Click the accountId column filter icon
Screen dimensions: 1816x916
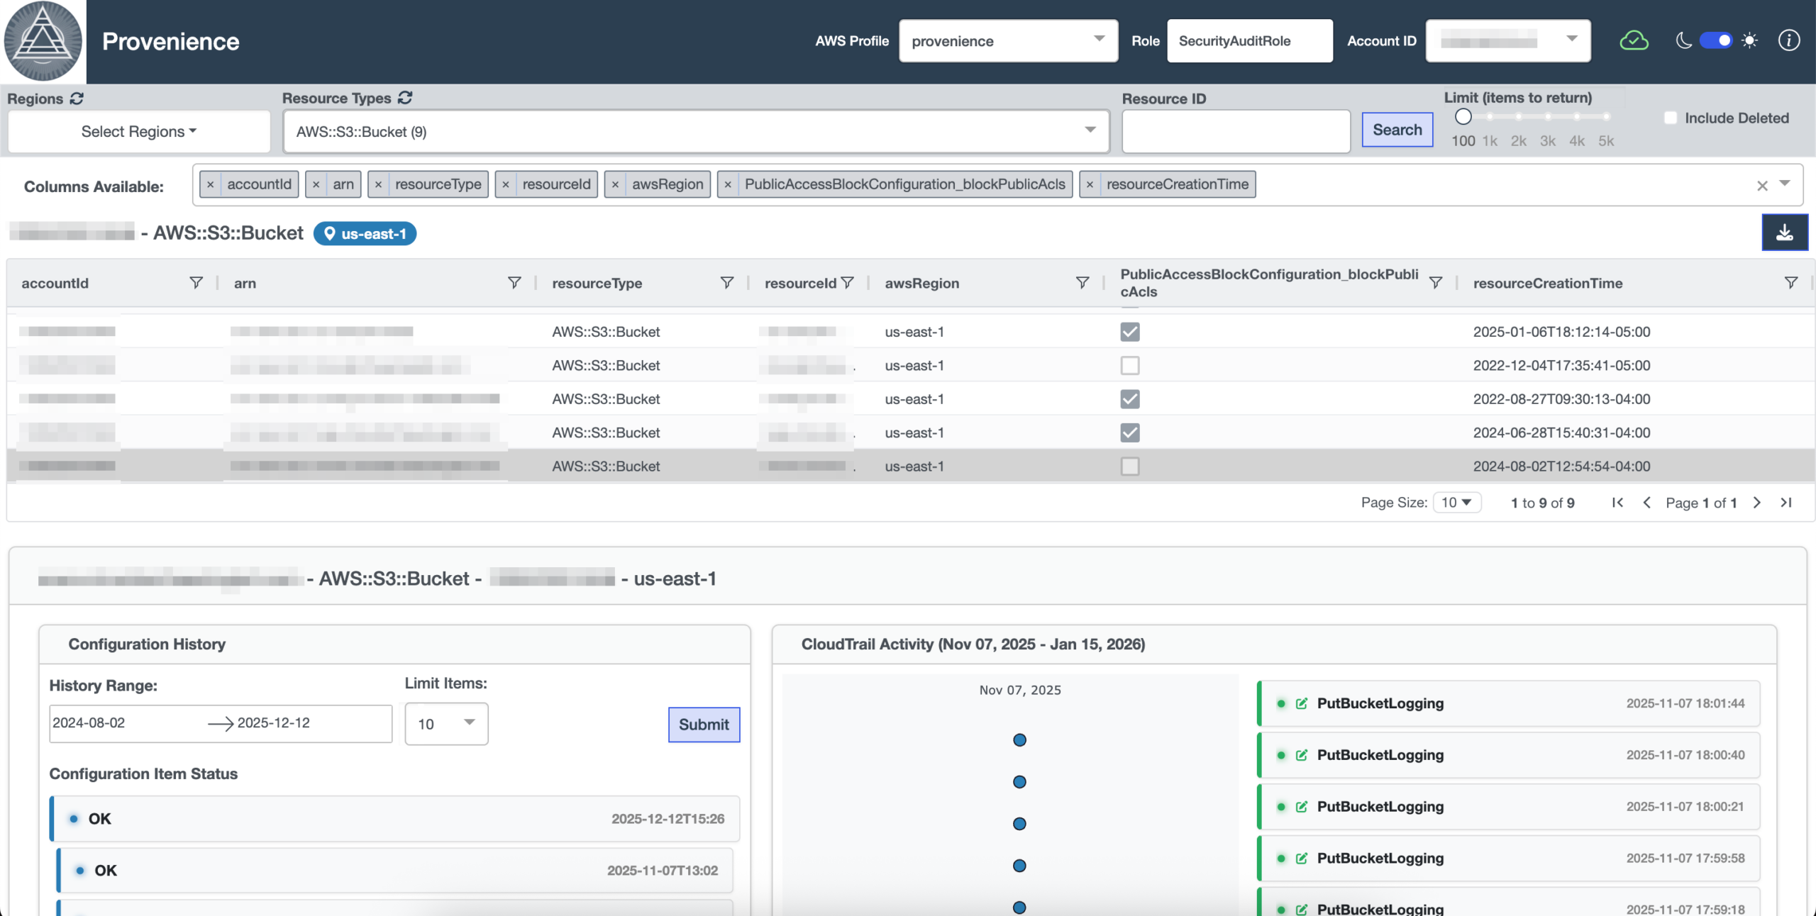[196, 283]
